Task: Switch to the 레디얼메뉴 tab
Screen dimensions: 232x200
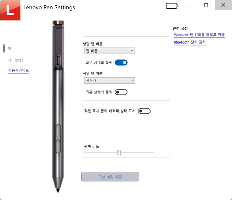Action: pos(16,60)
